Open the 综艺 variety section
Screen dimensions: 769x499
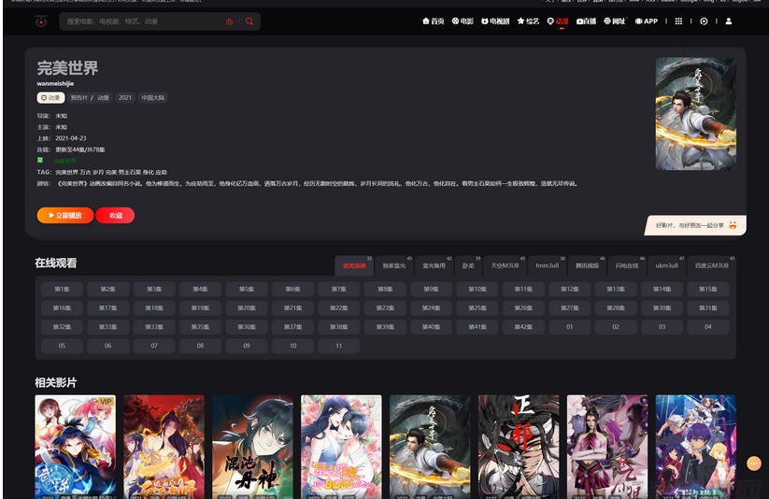[528, 21]
